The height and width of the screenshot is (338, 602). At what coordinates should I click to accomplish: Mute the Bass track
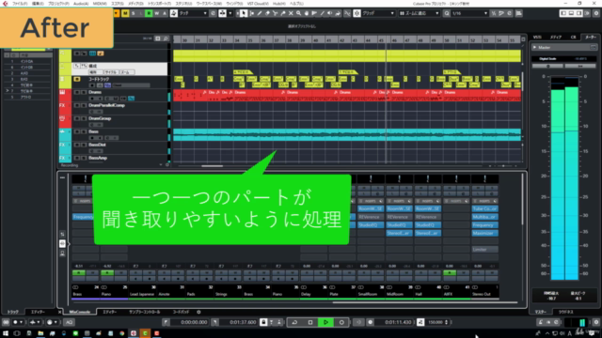tap(77, 131)
